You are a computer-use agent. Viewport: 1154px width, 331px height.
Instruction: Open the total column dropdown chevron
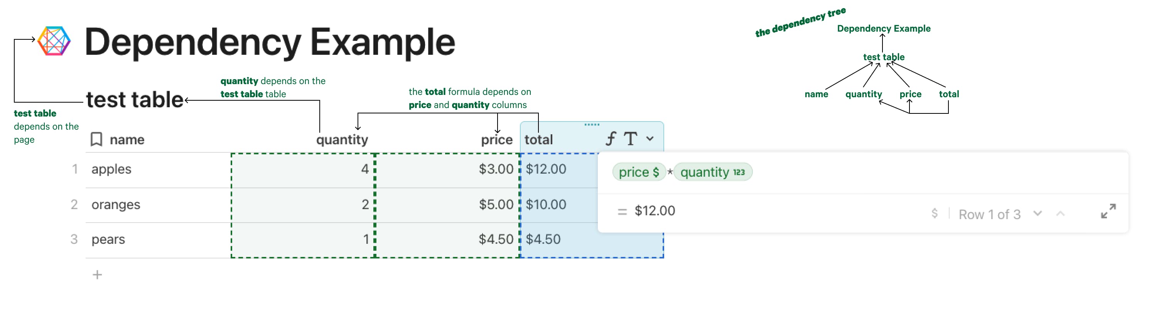(x=650, y=139)
